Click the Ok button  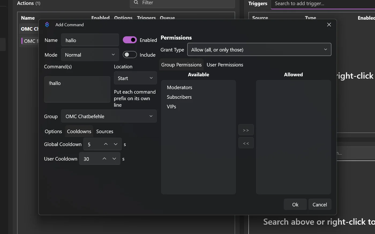[x=295, y=205]
